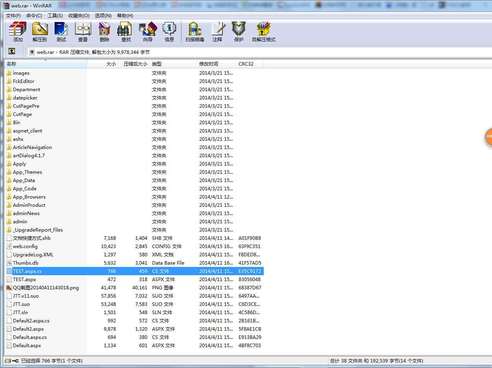
Task: Click the 解压到 (Extract to) toolbar icon
Action: (x=40, y=29)
